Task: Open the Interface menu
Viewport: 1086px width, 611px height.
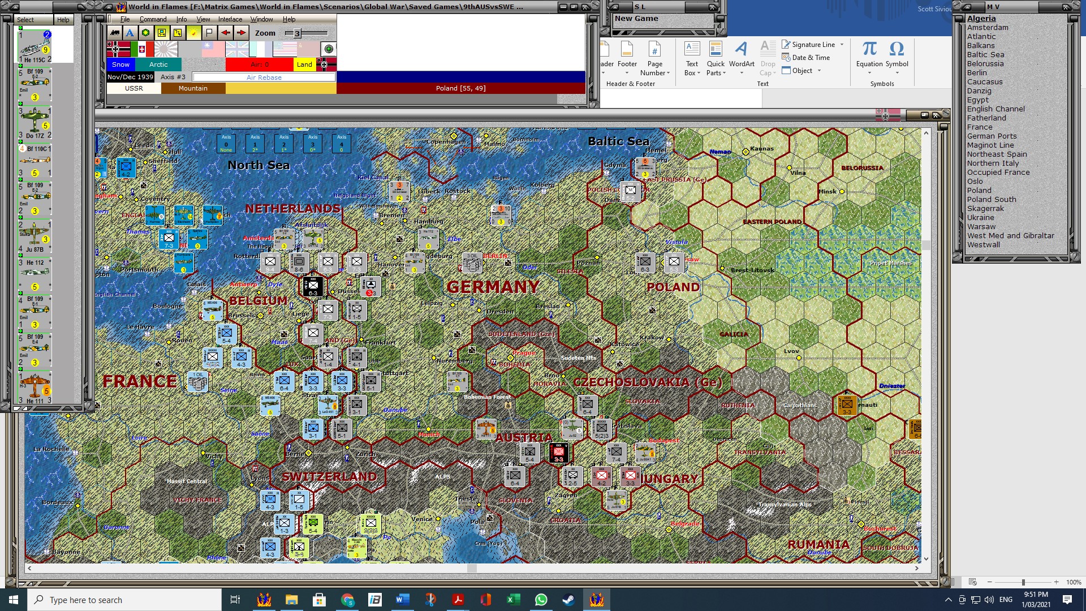Action: point(229,19)
